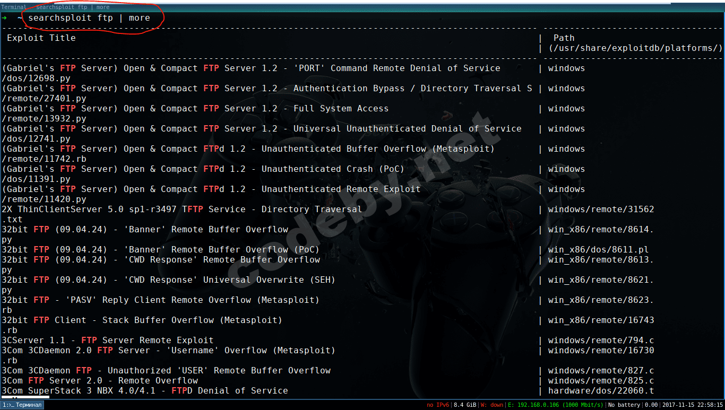725x410 pixels.
Task: Select the 'Banner' Remote Buffer Overflow (PoC) row
Action: (x=161, y=250)
